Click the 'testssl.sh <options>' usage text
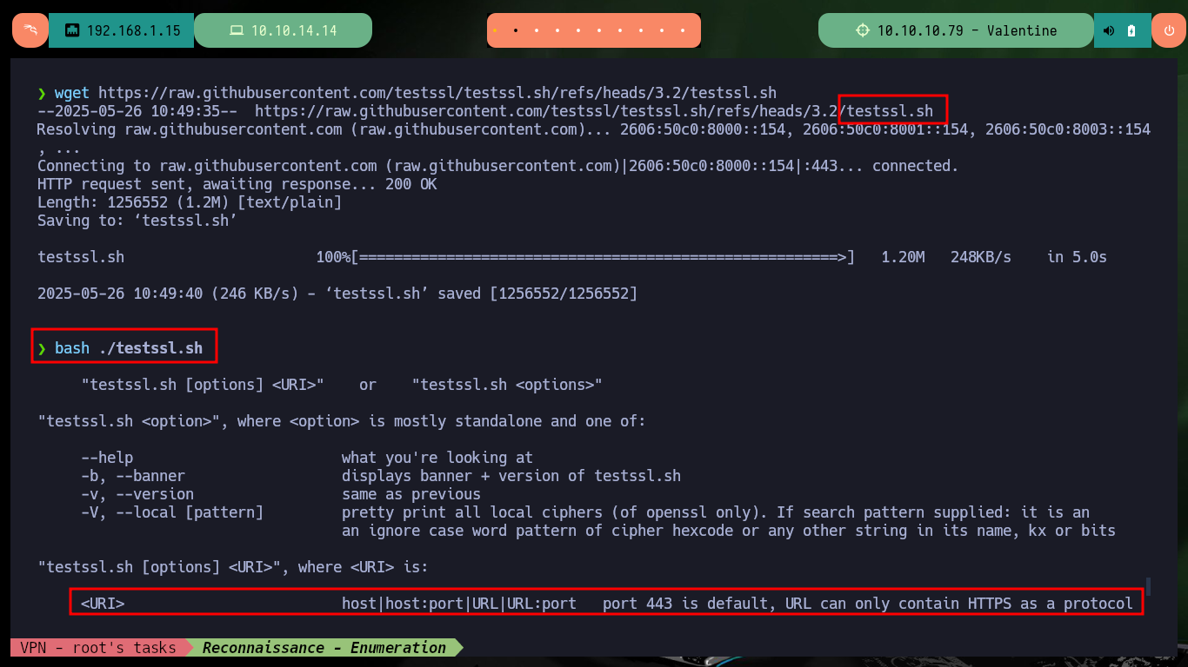The width and height of the screenshot is (1188, 667). 507,385
